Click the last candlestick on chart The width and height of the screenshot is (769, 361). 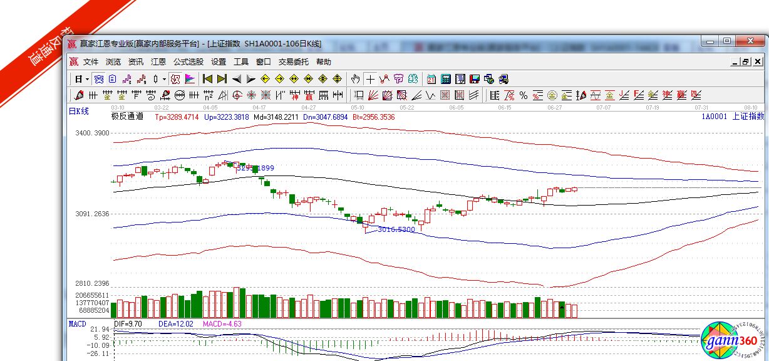574,189
